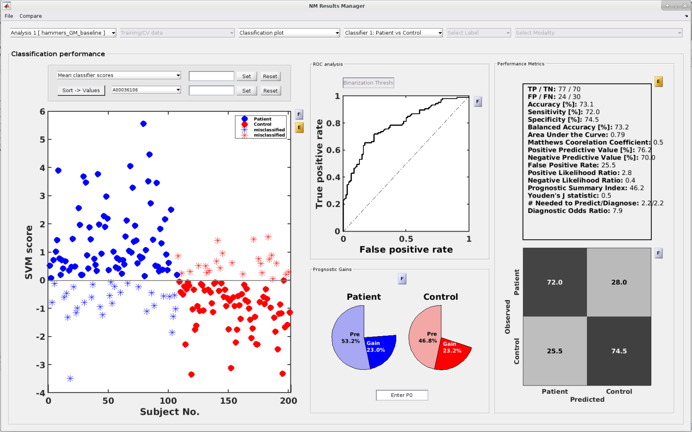692x432 pixels.
Task: Click Reset next to Mean classifier scores
Action: pyautogui.click(x=270, y=76)
